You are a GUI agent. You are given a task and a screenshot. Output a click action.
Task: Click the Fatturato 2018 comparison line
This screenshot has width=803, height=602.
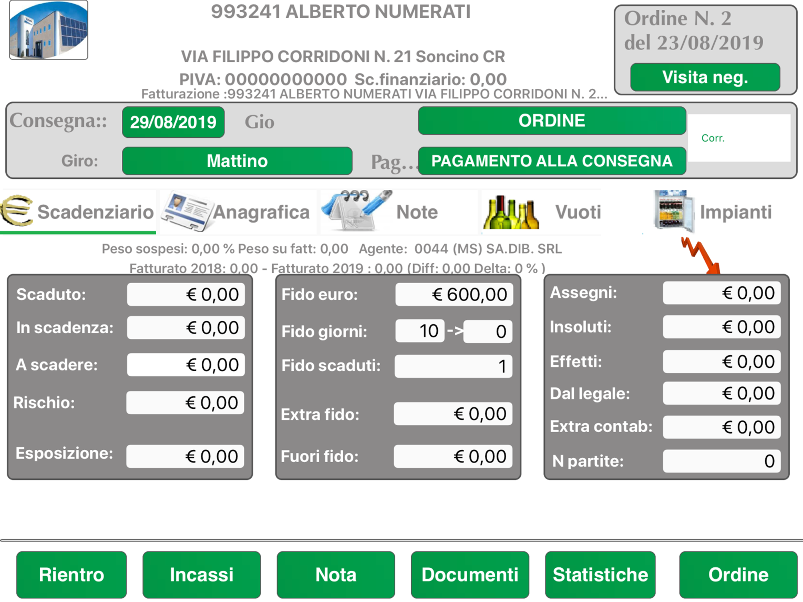click(337, 268)
